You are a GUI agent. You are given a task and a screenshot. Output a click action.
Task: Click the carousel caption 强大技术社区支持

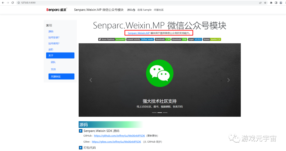pyautogui.click(x=160, y=101)
